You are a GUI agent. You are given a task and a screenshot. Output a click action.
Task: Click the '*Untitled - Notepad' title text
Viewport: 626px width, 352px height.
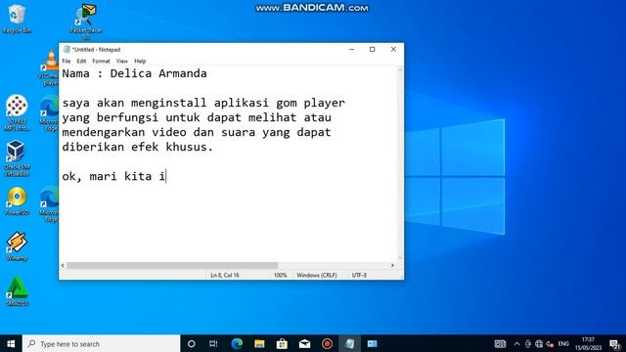click(96, 50)
